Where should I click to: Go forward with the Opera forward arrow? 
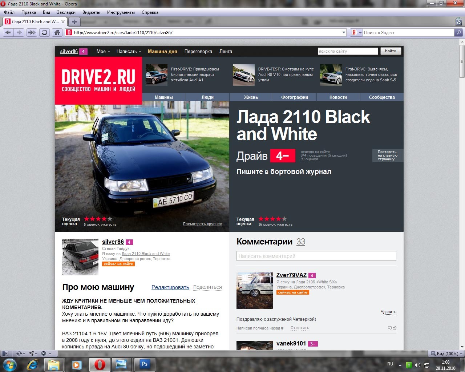(x=19, y=33)
